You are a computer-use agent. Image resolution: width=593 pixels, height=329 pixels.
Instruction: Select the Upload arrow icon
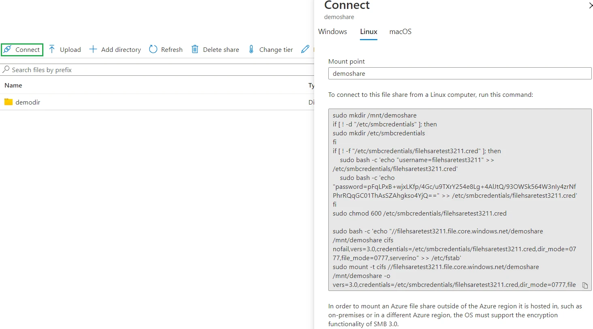[x=52, y=49]
